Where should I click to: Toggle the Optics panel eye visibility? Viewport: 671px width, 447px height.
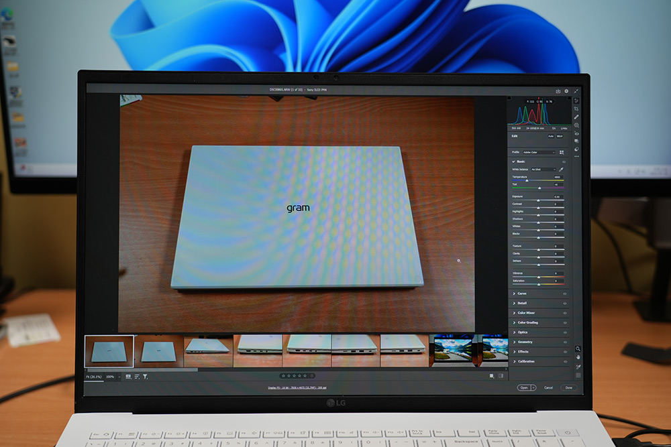(x=565, y=332)
